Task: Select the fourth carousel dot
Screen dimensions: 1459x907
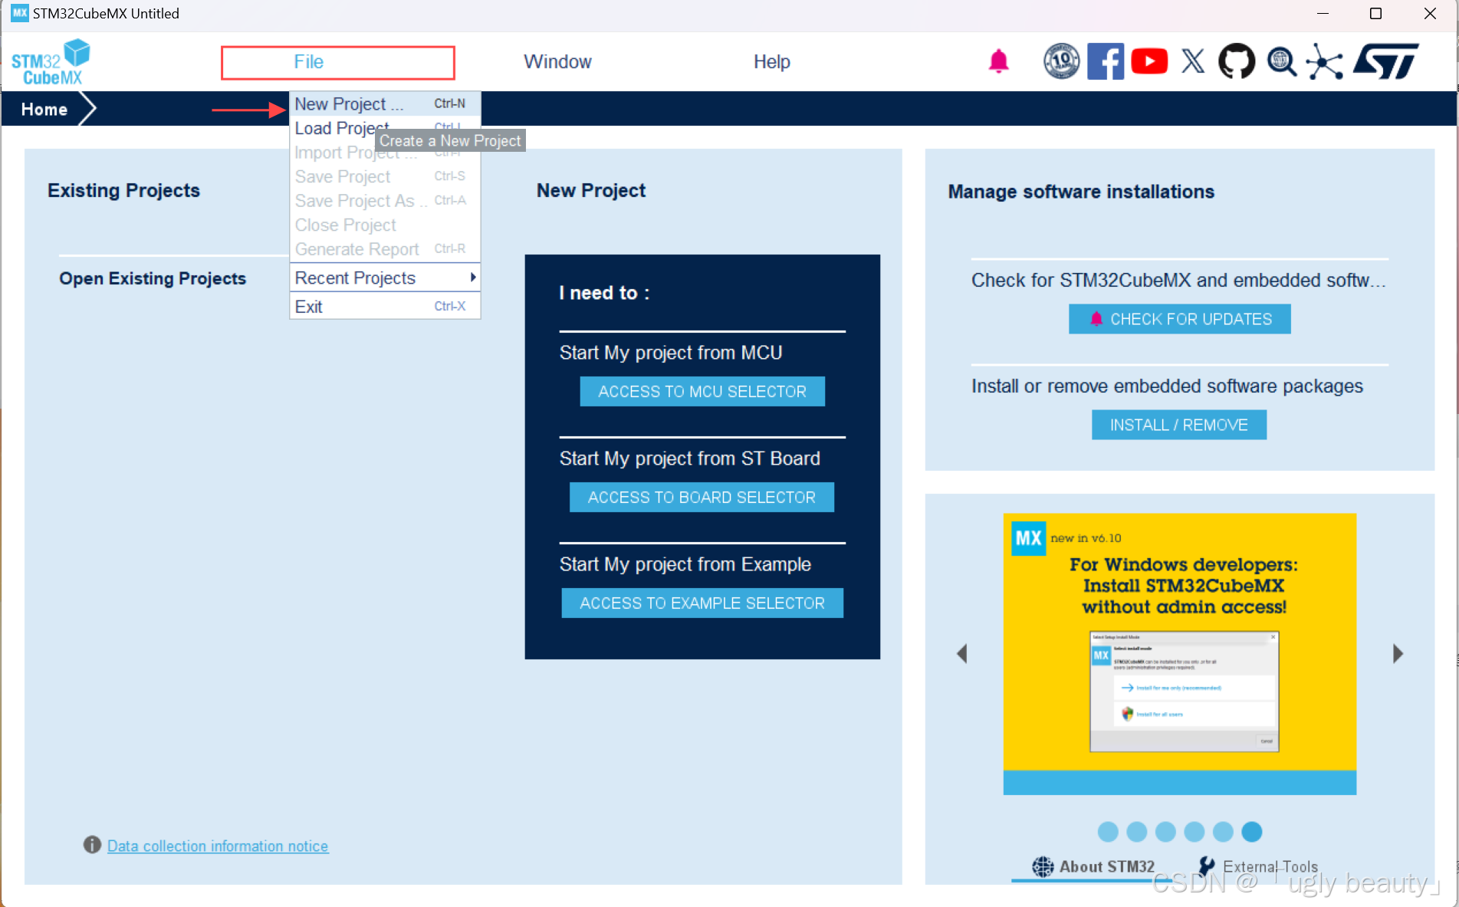Action: [1194, 832]
